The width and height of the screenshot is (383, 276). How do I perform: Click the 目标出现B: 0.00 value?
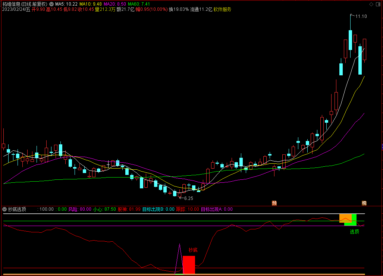click(x=158, y=209)
